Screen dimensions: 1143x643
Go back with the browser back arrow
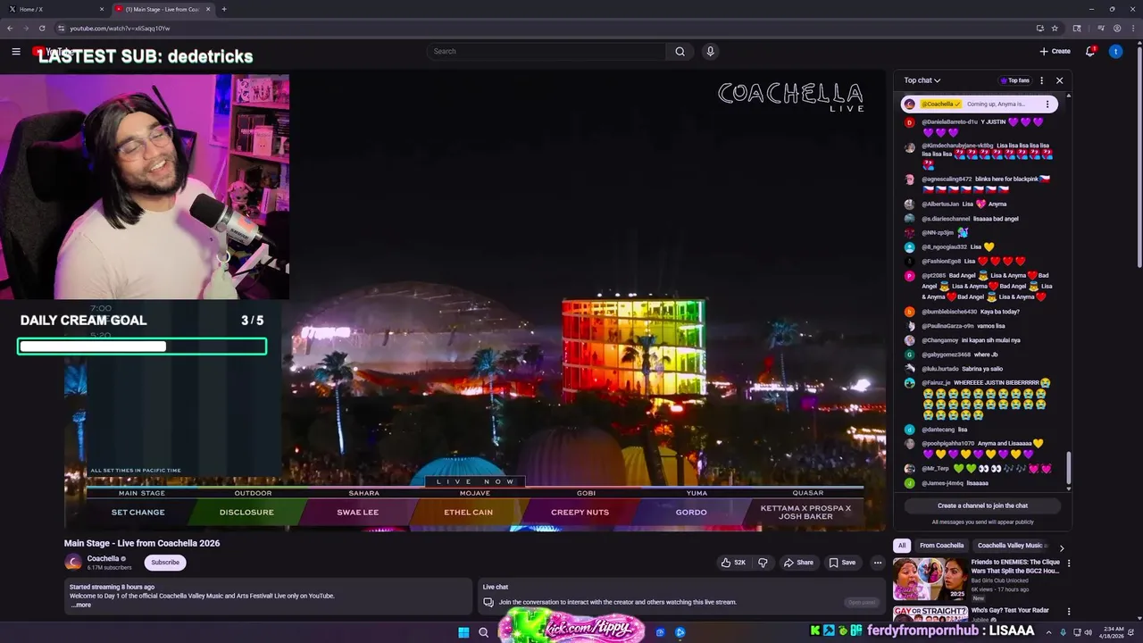10,29
